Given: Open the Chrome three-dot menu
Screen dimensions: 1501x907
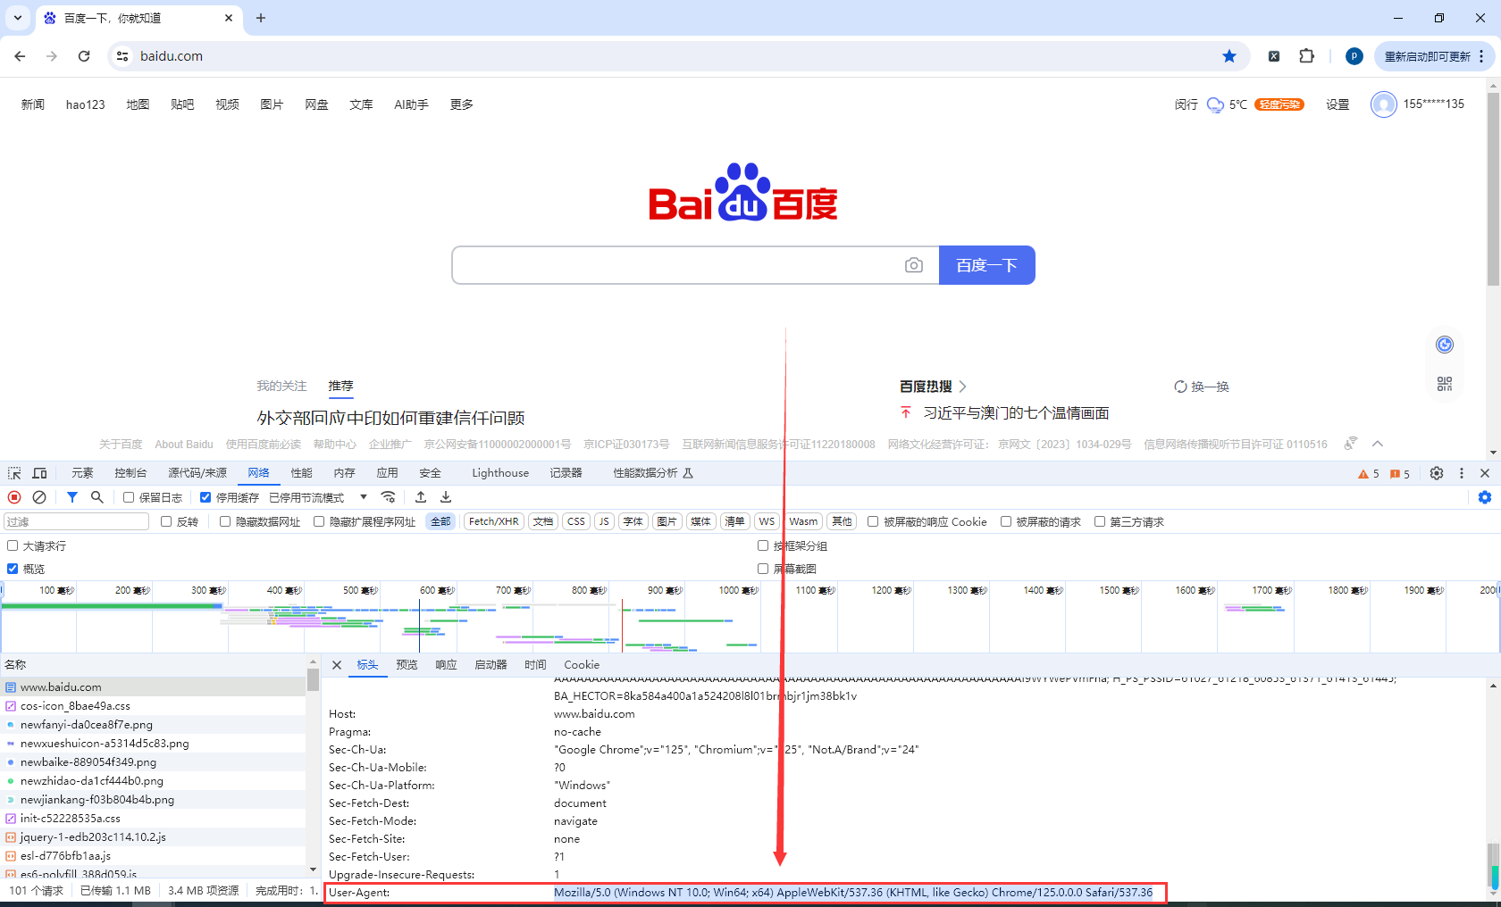Looking at the screenshot, I should [x=1481, y=56].
